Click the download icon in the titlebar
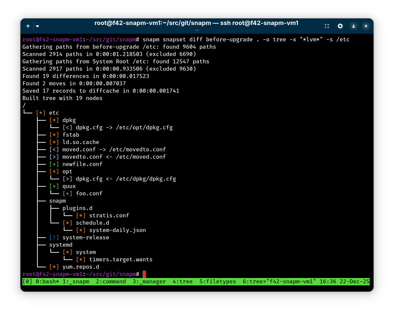 coord(353,26)
